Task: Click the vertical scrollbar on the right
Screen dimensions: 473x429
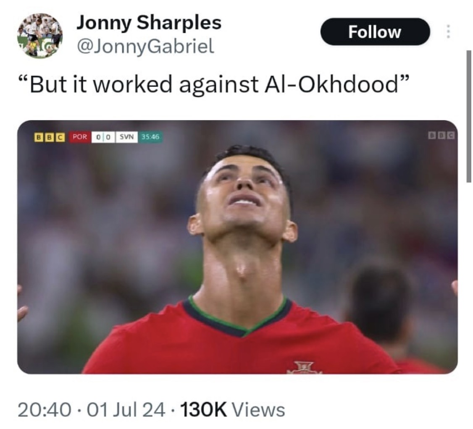Action: pos(468,116)
